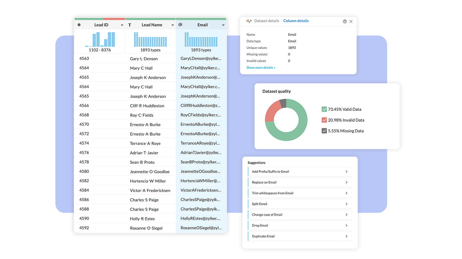Select the Drop Email suggestion
The height and width of the screenshot is (259, 462).
click(x=299, y=225)
